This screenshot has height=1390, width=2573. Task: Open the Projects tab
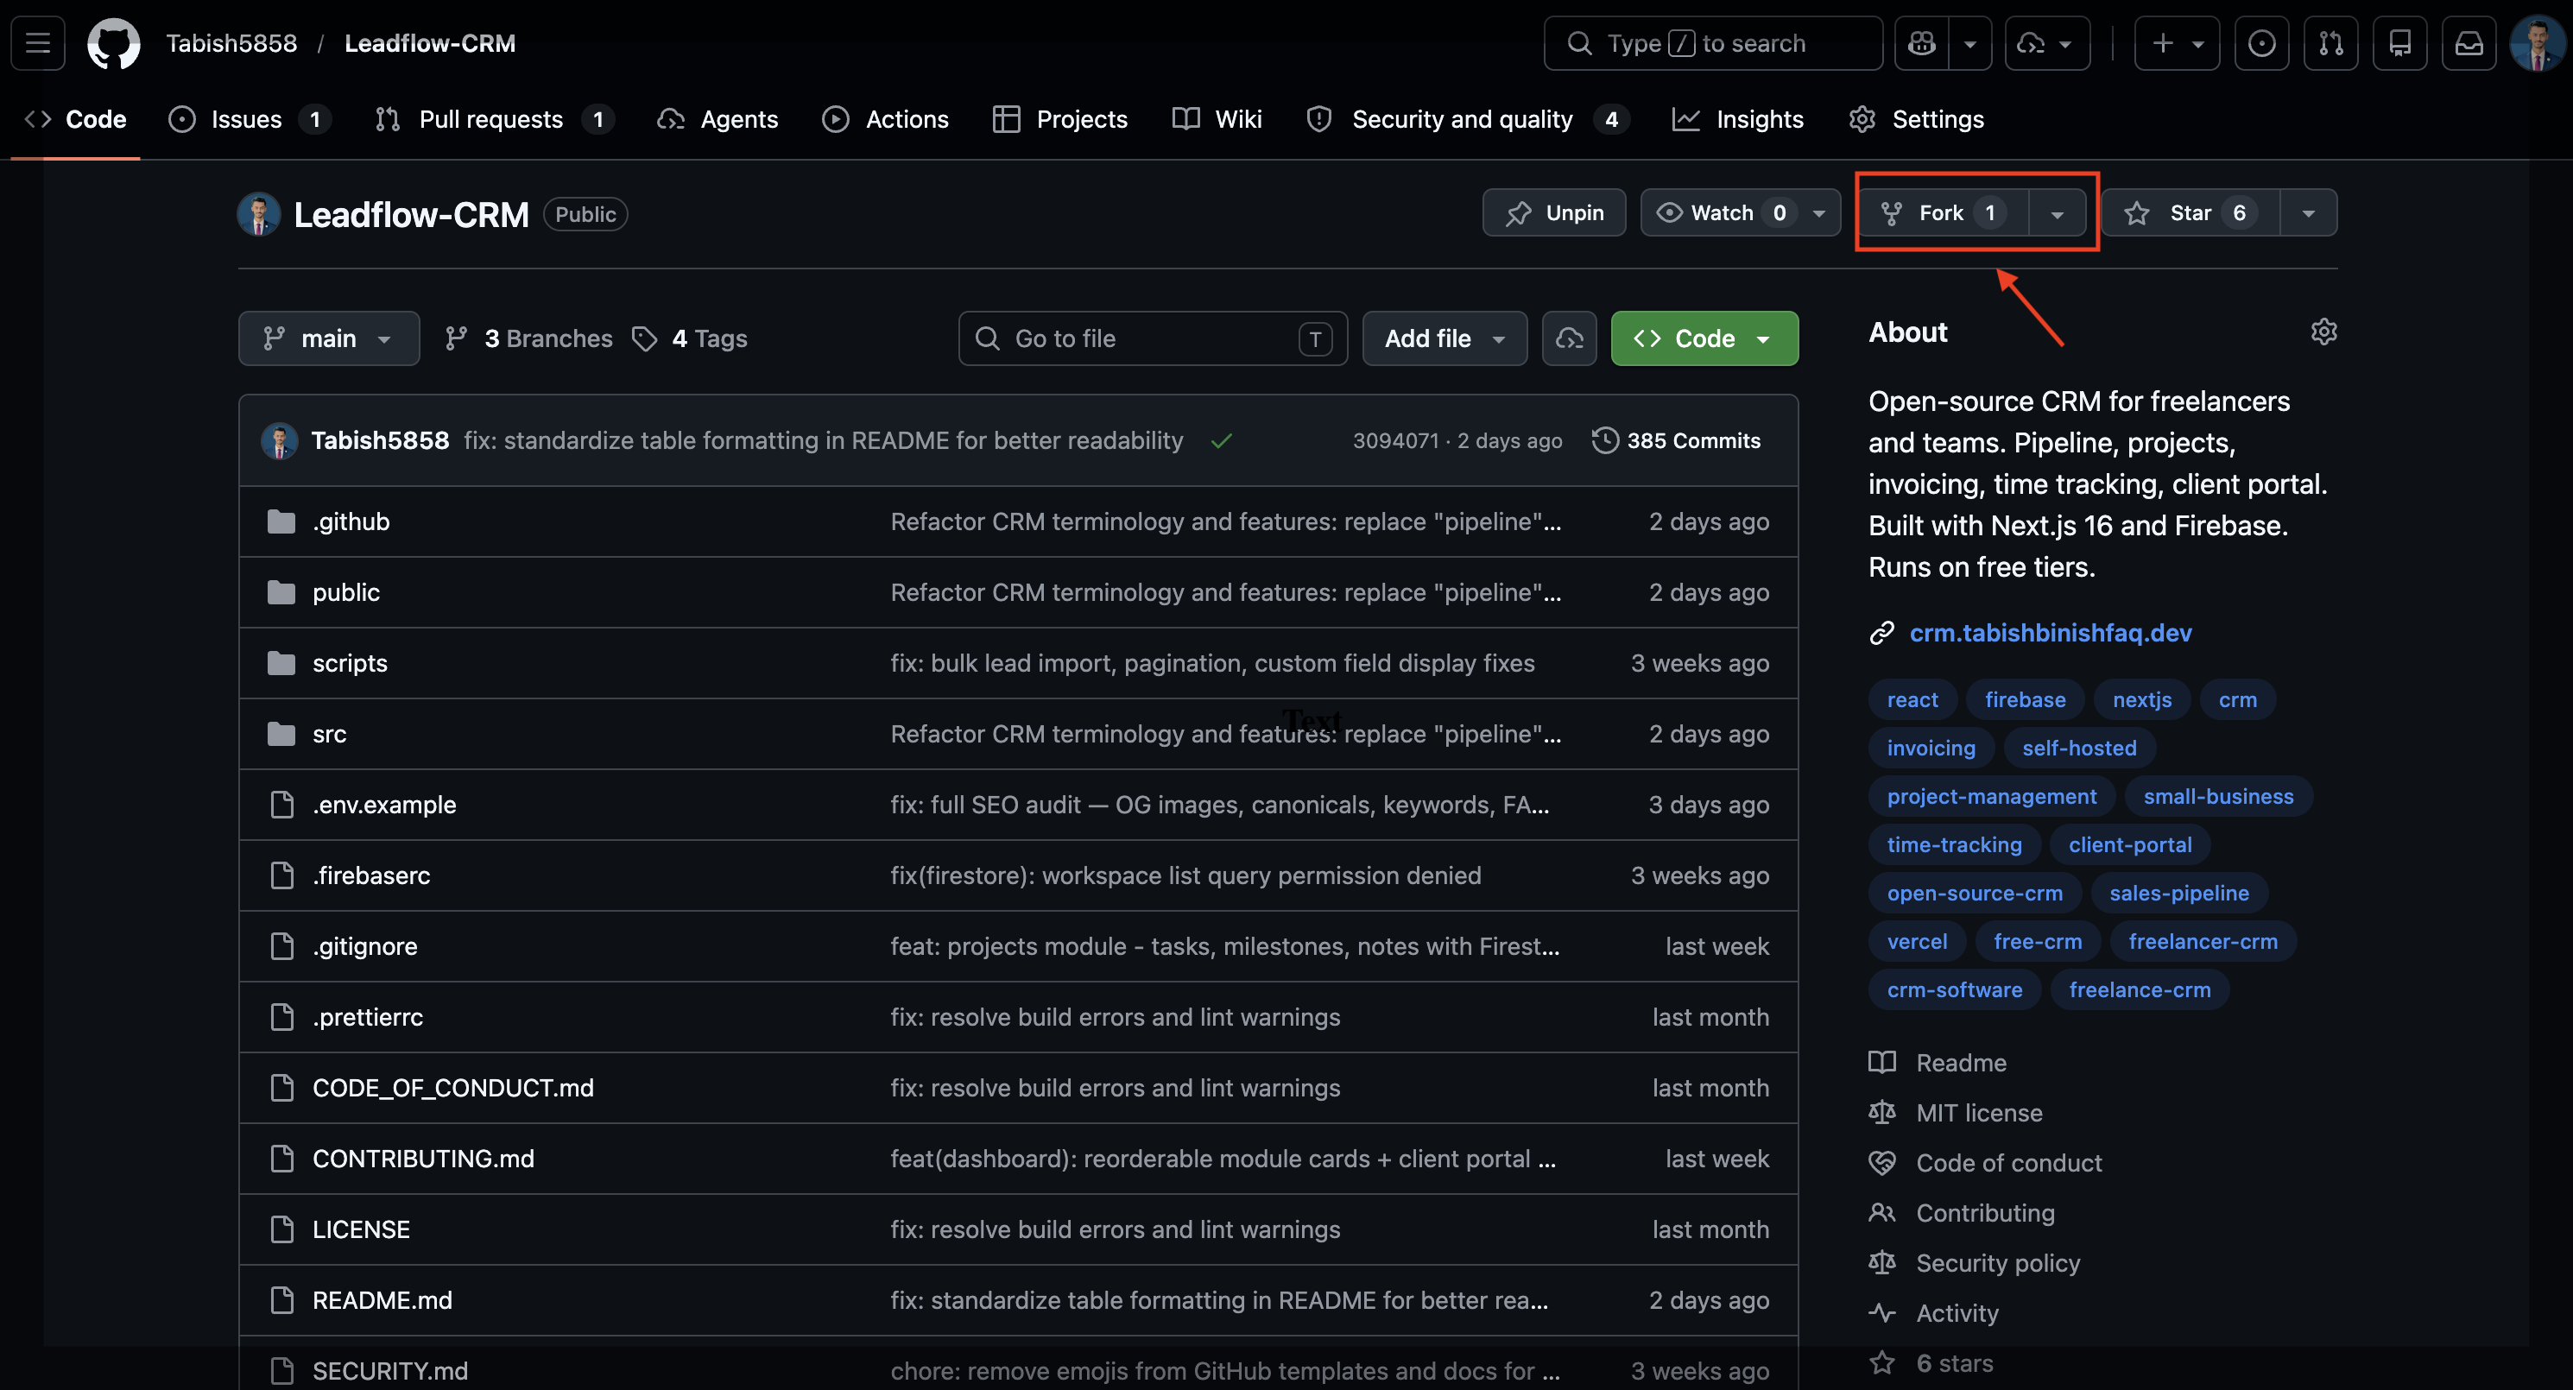coord(1059,120)
